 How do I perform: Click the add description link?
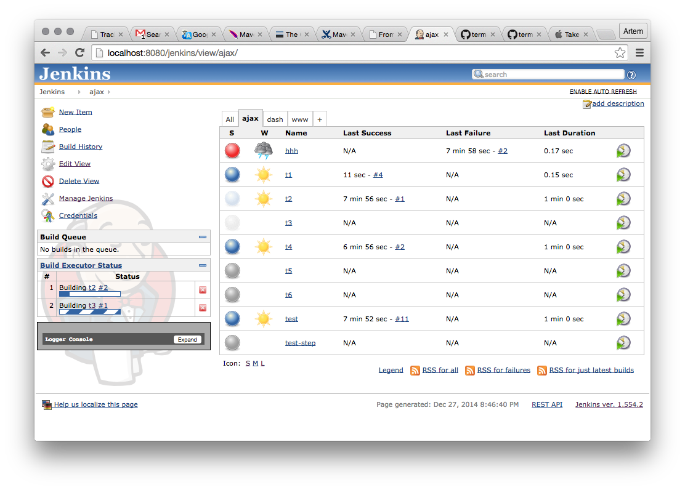[x=618, y=103]
